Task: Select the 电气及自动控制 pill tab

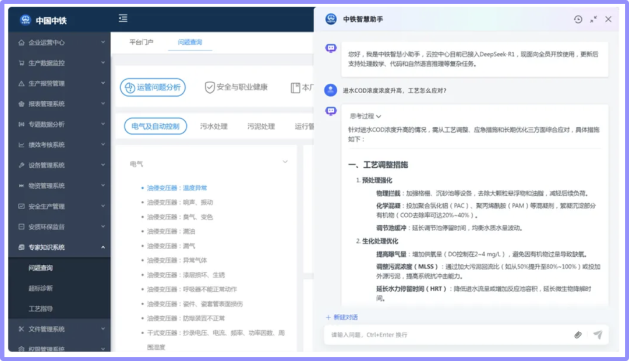Action: 156,126
